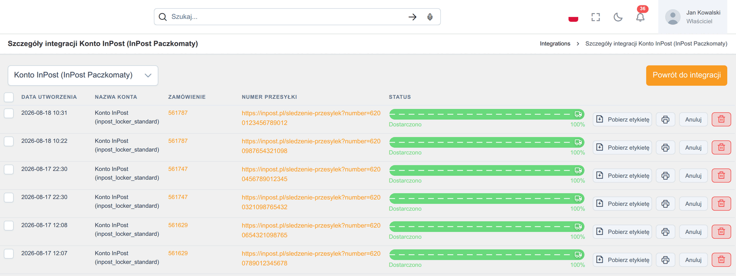This screenshot has height=276, width=736.
Task: Delete the 2026-08-18 10:22 shipment with trash icon
Action: pos(721,148)
